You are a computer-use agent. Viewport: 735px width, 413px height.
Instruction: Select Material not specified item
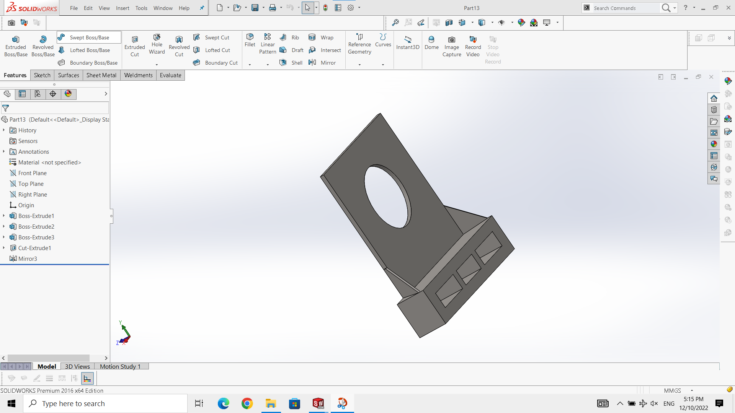[x=45, y=163]
